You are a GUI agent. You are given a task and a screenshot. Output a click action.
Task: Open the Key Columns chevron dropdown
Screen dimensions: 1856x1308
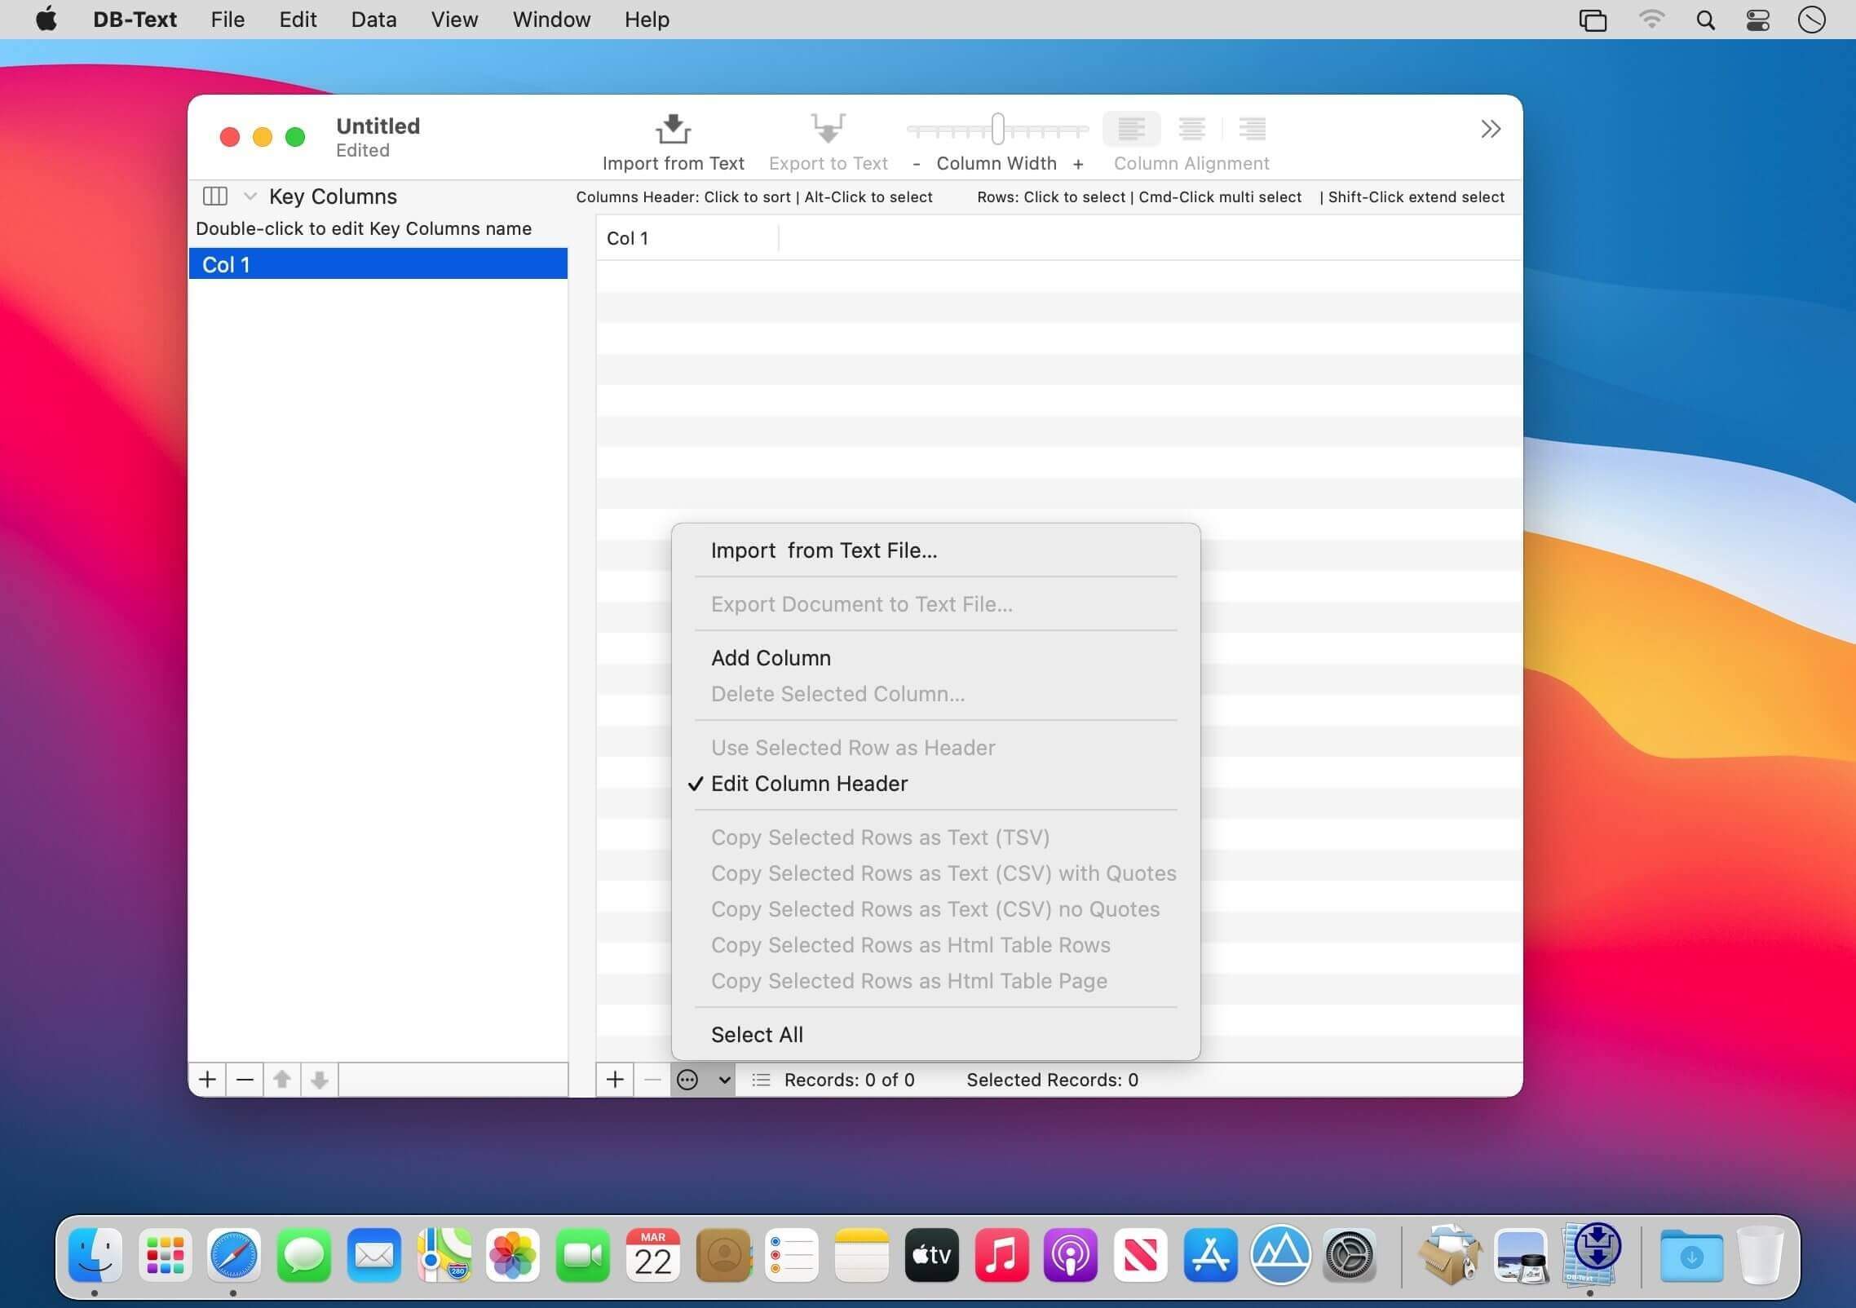(250, 196)
